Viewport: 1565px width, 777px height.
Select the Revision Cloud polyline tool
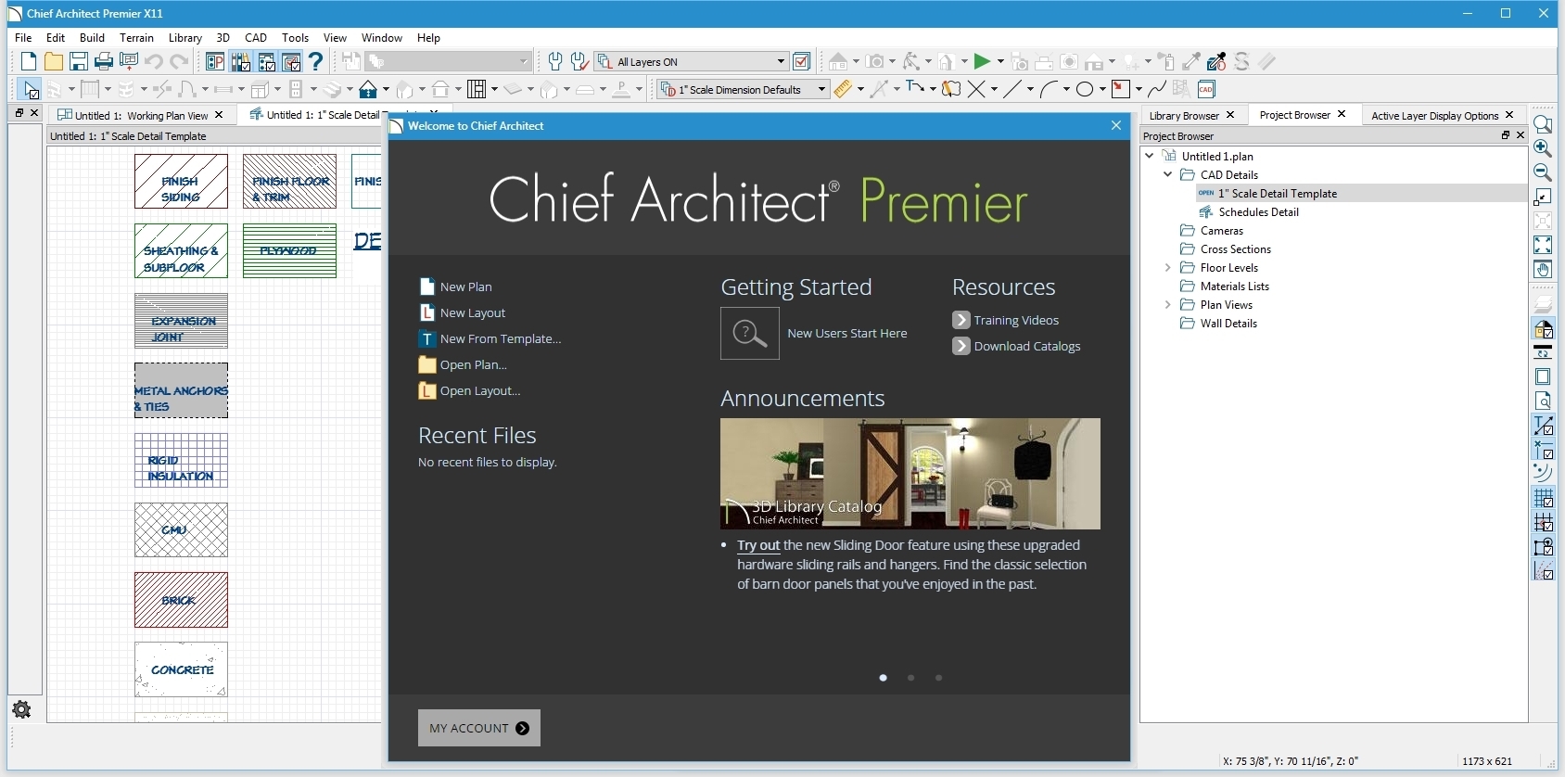tap(951, 89)
